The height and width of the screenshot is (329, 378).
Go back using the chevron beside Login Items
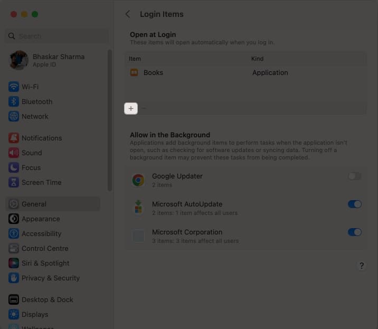(128, 14)
